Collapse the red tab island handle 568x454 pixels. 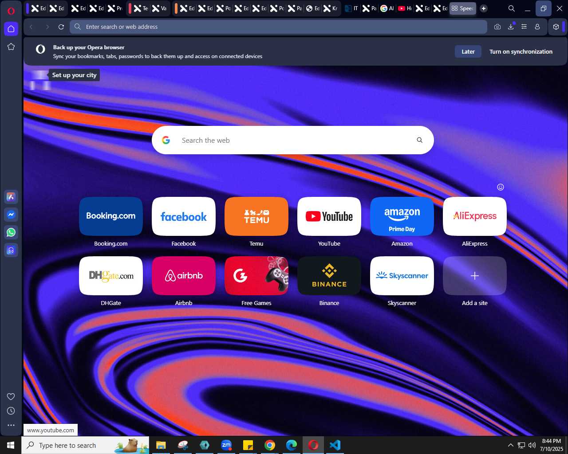tap(130, 8)
